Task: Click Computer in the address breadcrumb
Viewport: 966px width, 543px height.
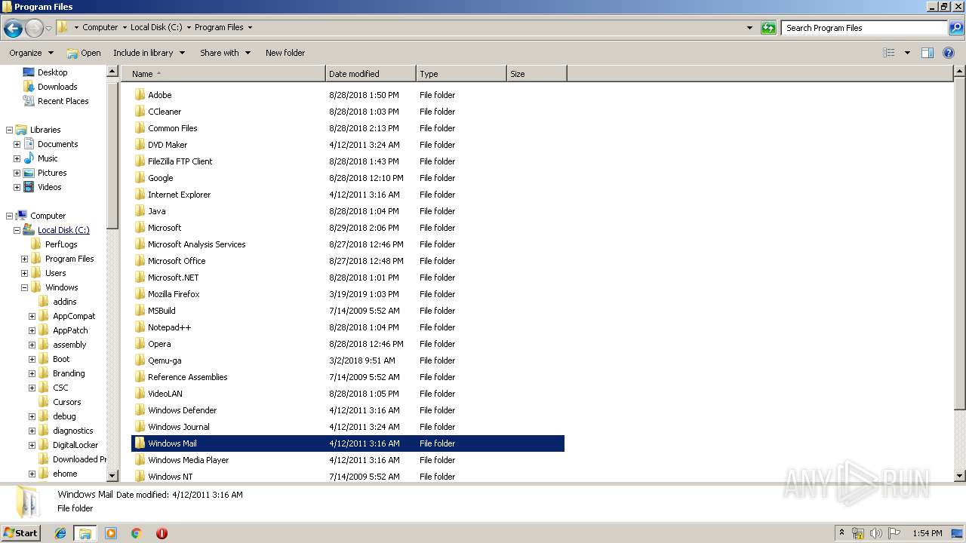Action: (x=100, y=27)
